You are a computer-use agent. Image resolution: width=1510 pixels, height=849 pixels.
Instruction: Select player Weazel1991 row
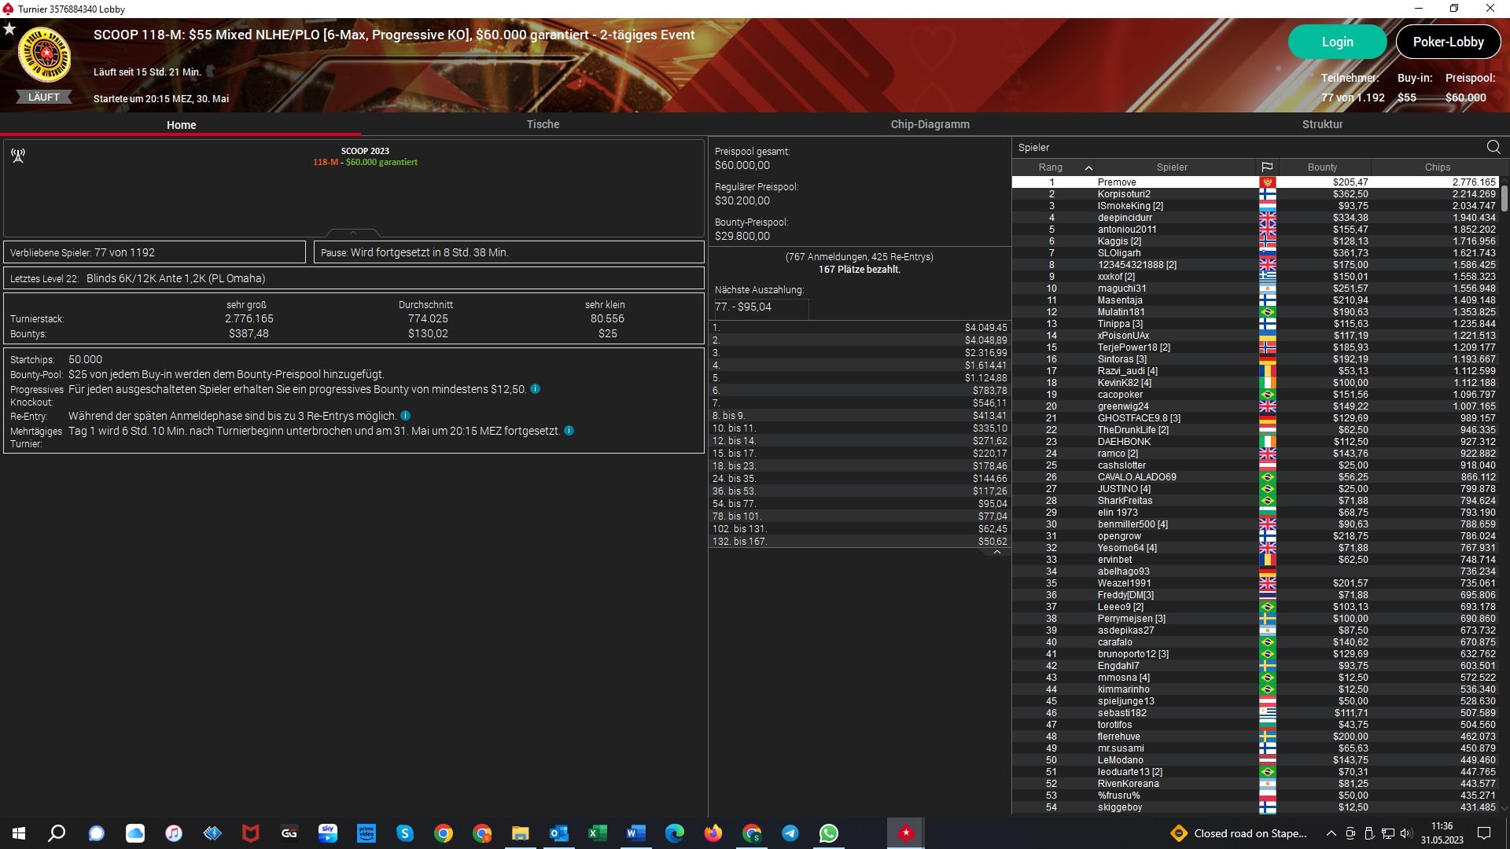coord(1255,583)
